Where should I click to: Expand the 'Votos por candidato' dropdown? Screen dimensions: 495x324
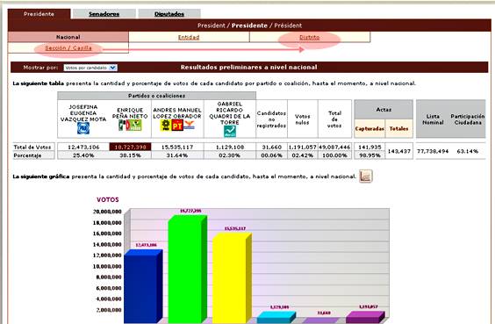tap(90, 68)
